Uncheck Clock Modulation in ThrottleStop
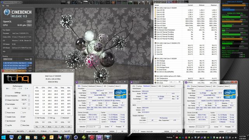The image size is (249, 140). [6, 96]
